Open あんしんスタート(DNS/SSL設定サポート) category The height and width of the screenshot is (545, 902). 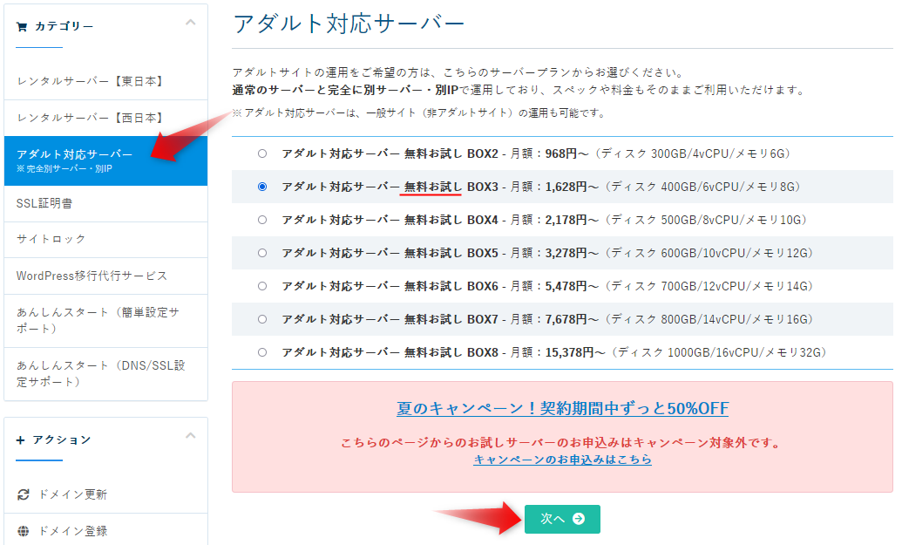[x=100, y=373]
